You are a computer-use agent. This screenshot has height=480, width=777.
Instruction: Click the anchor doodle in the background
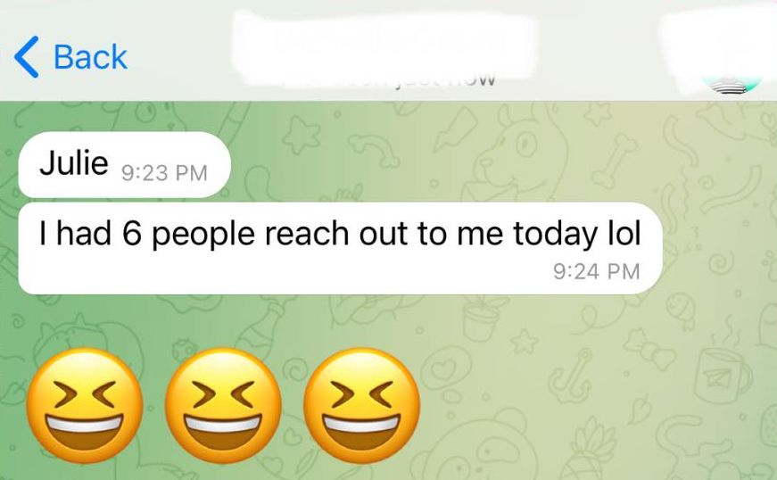click(x=574, y=376)
